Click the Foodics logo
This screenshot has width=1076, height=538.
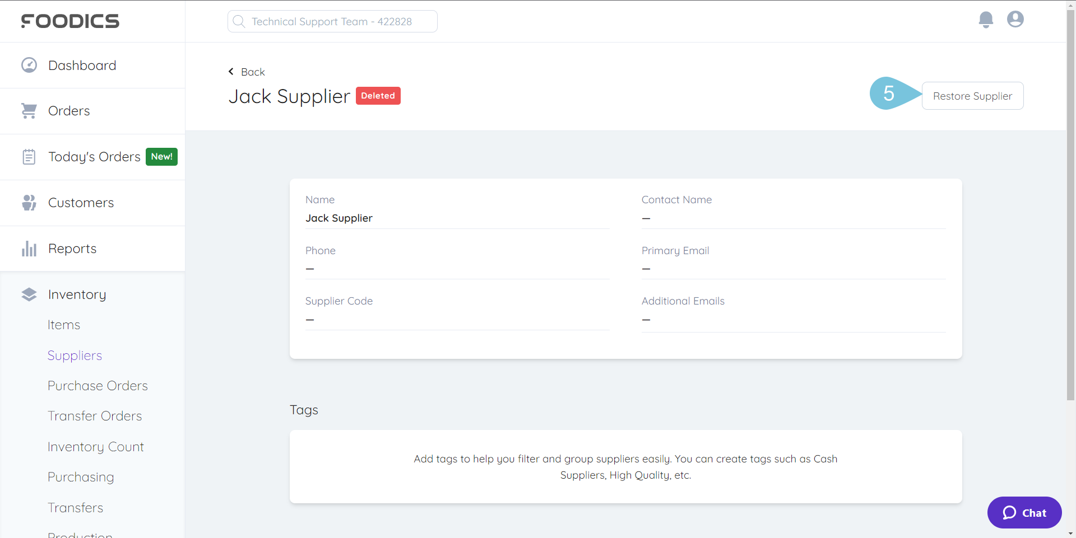[x=70, y=21]
